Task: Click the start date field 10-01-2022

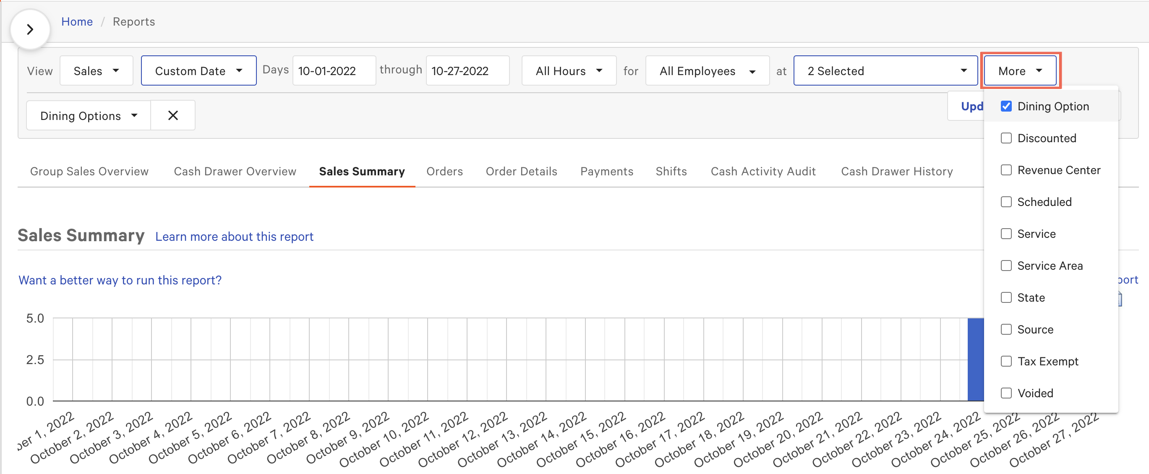Action: [x=334, y=71]
